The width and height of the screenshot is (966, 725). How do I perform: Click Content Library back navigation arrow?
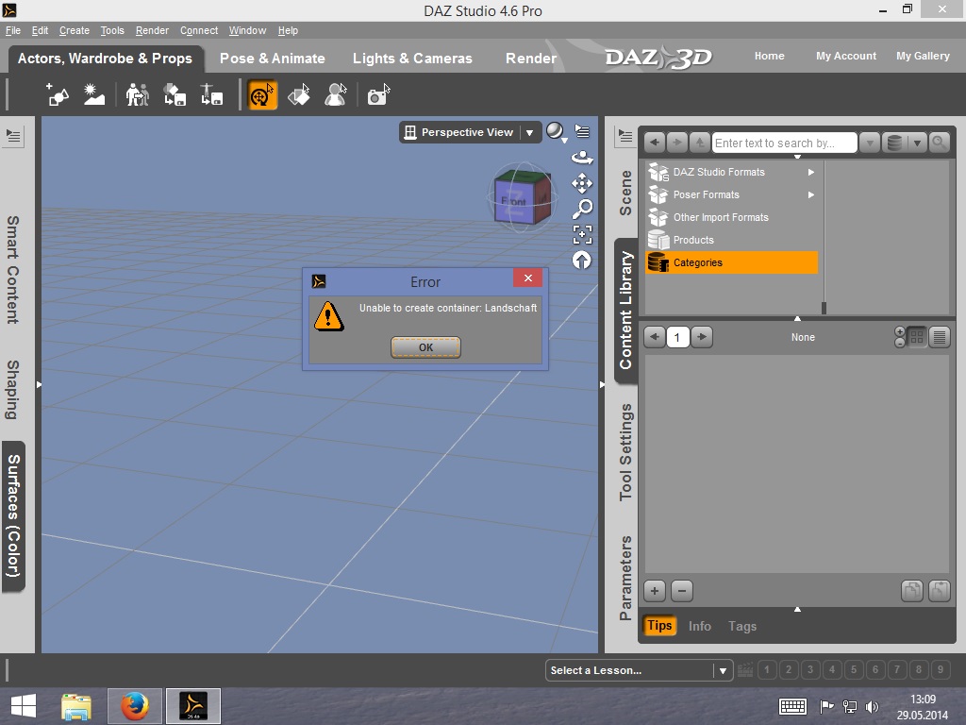click(x=655, y=143)
